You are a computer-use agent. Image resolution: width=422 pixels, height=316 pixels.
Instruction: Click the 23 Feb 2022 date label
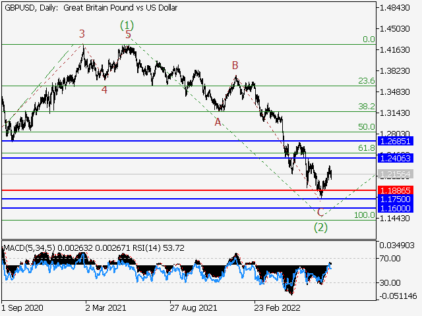(277, 307)
